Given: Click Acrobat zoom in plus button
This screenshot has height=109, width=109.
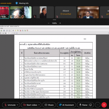Looking at the screenshot, I should click(x=5, y=33).
